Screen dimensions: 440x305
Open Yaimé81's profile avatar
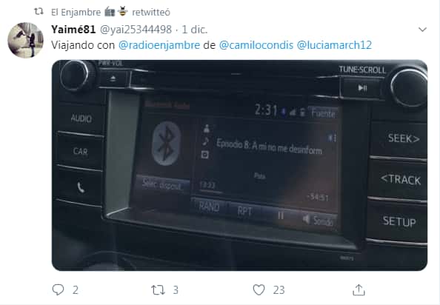pos(25,40)
